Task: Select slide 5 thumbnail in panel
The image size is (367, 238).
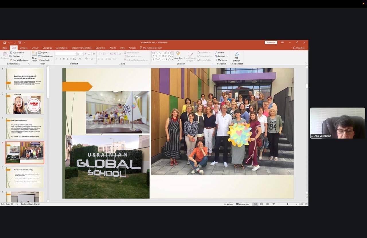Action: coord(25,177)
